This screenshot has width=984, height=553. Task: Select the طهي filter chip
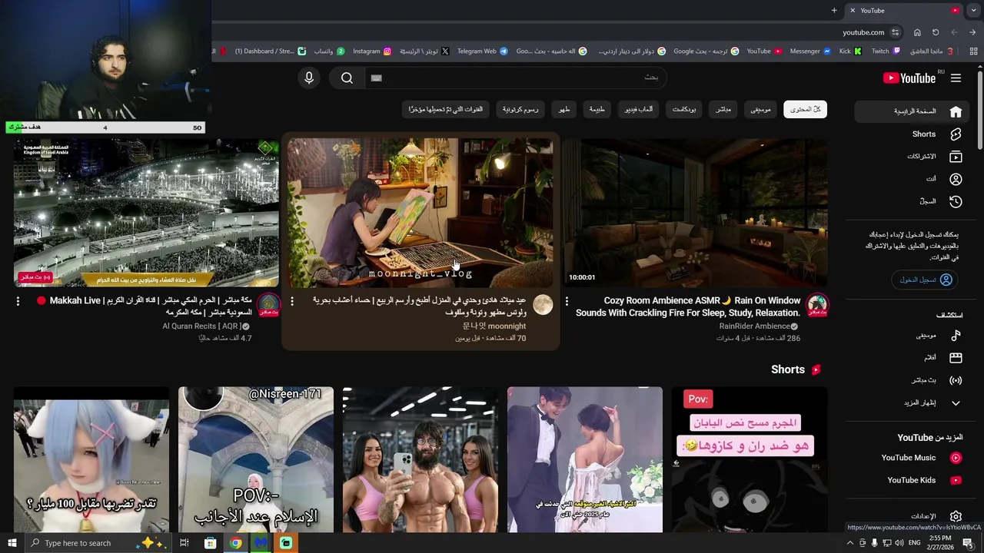point(563,109)
